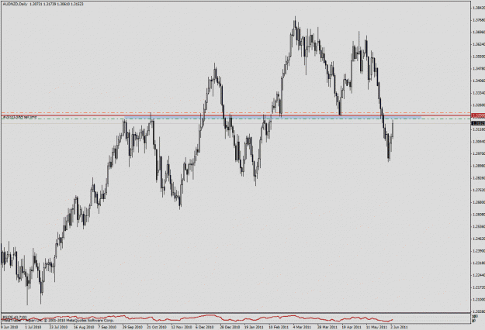Click the 23 Jul 2010 date label

pyautogui.click(x=58, y=327)
